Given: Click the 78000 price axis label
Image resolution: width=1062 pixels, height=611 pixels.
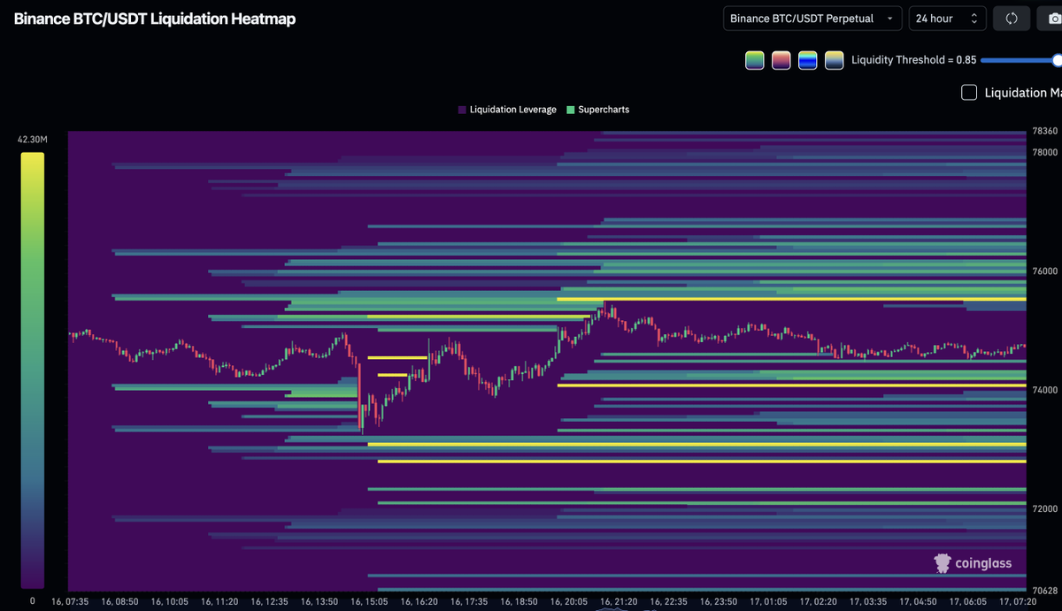Looking at the screenshot, I should tap(1045, 152).
